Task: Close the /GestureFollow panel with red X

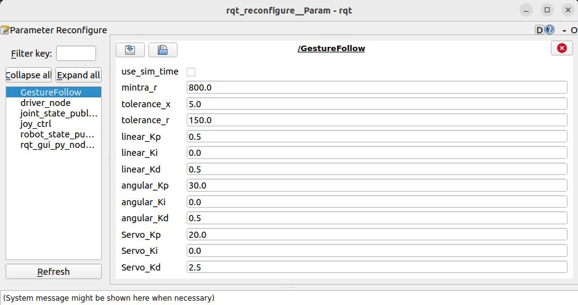Action: (562, 48)
